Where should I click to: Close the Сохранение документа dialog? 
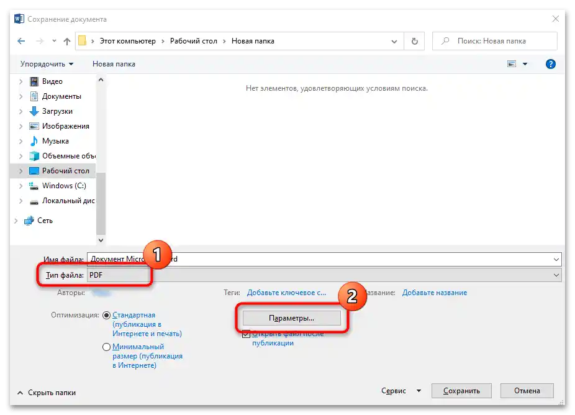click(x=556, y=19)
